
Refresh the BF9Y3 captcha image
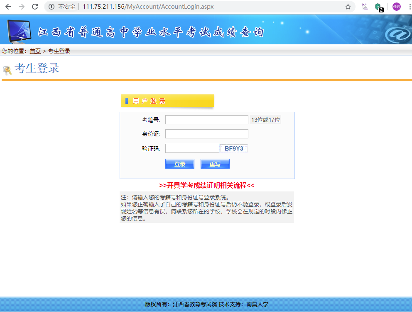click(x=234, y=148)
